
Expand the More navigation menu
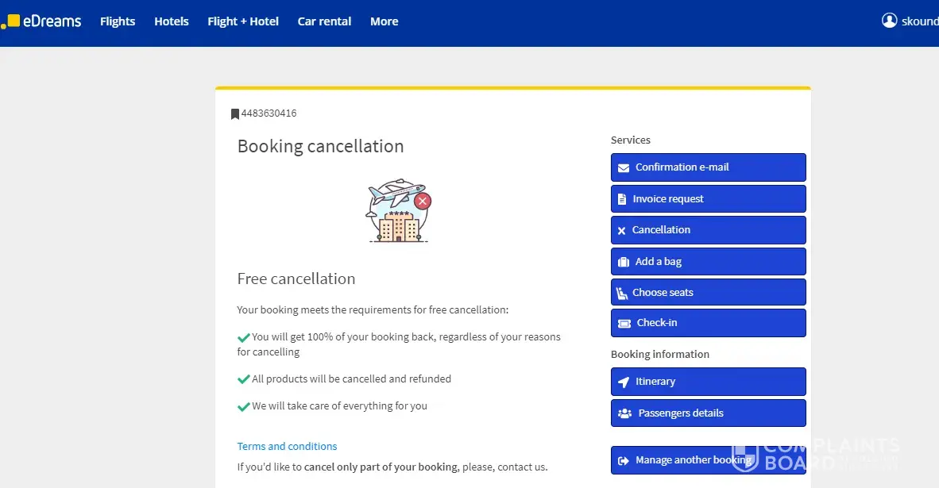click(x=384, y=21)
